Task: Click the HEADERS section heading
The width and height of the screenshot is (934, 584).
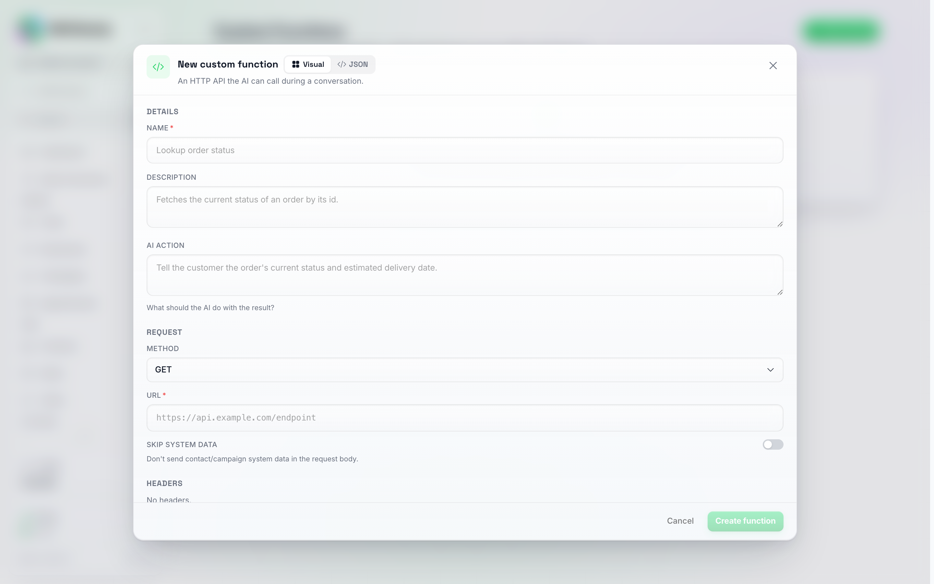Action: (x=164, y=483)
